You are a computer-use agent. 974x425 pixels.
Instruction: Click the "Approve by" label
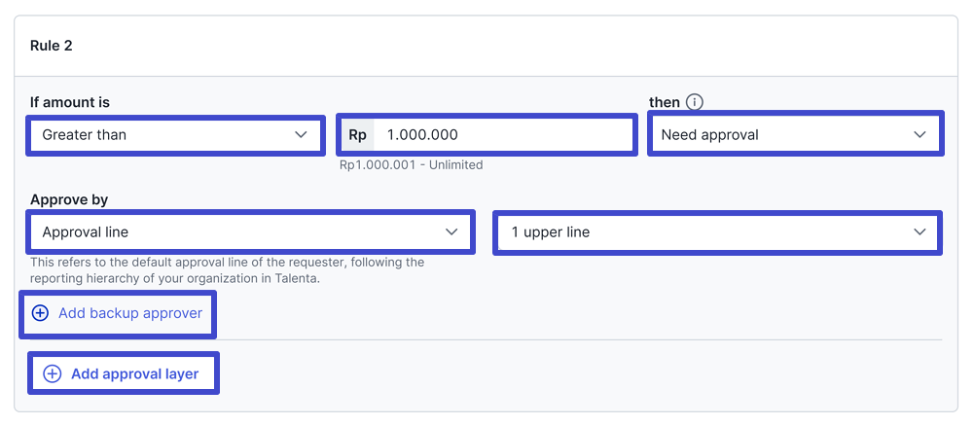click(x=69, y=199)
